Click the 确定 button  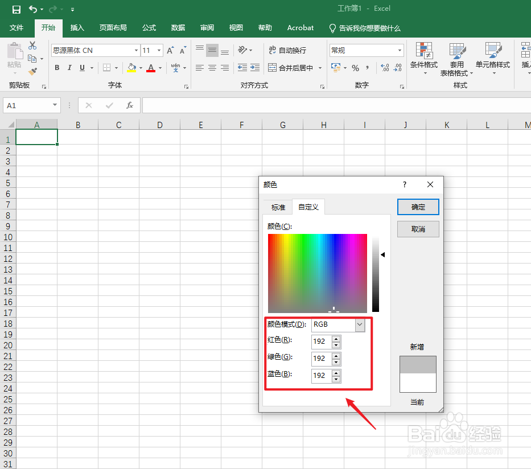click(418, 207)
